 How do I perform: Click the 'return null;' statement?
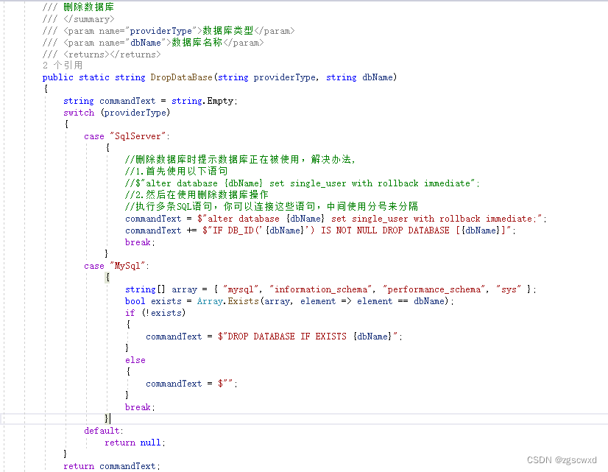pyautogui.click(x=135, y=443)
